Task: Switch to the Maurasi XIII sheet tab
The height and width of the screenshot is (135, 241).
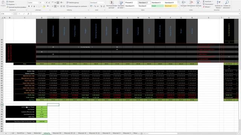Action: pos(57,133)
